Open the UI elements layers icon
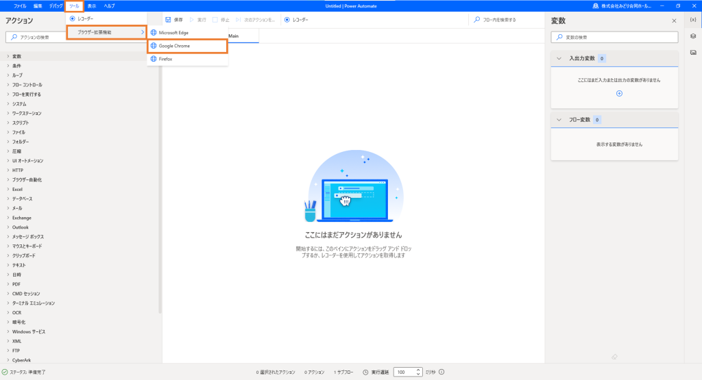Viewport: 702px width, 380px height. pos(693,36)
